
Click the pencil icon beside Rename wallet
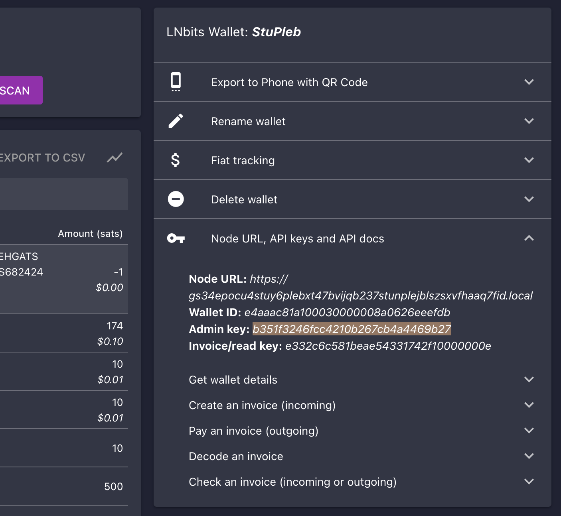click(x=176, y=121)
